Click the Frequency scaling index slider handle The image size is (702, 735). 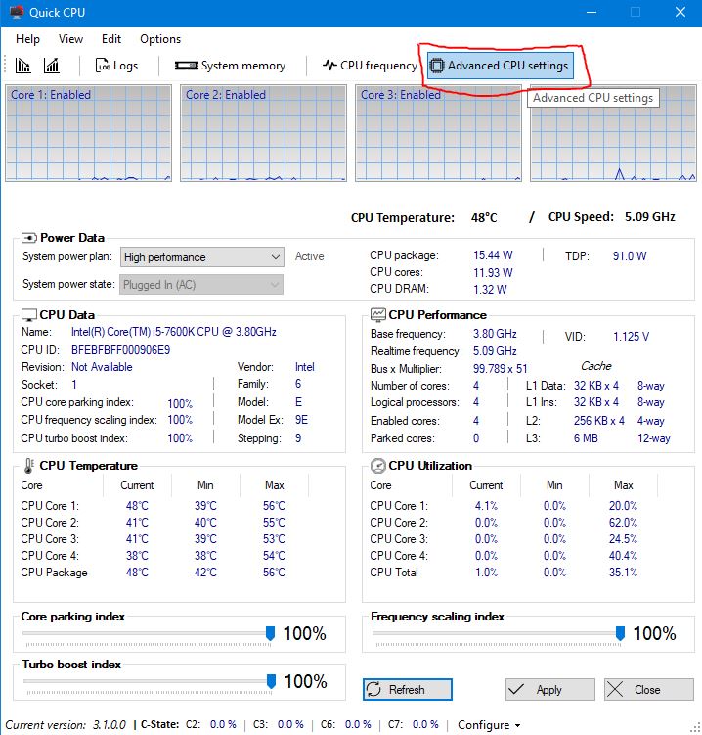620,633
